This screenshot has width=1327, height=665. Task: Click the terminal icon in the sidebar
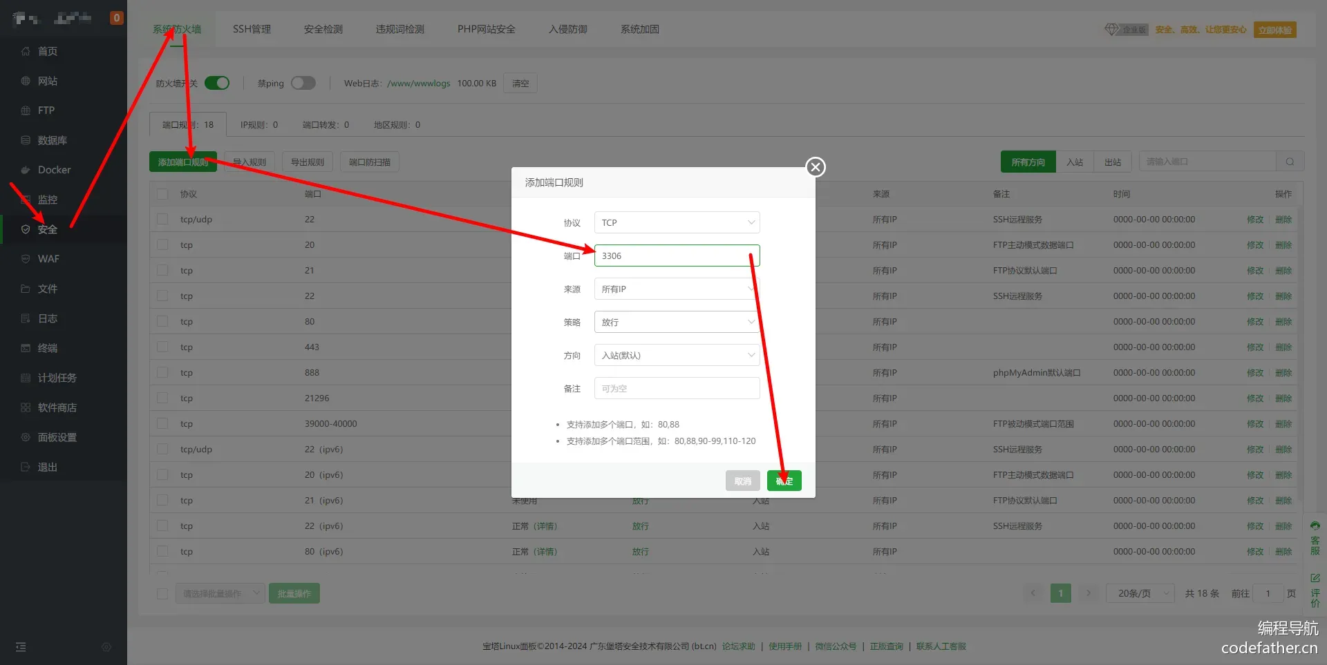26,348
